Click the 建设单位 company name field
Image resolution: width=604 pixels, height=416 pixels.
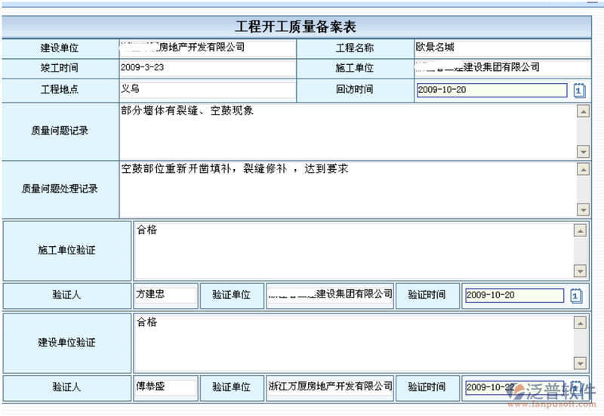(x=208, y=48)
